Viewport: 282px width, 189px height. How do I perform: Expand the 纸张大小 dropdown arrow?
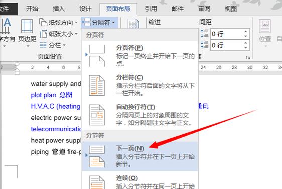[x=76, y=34]
